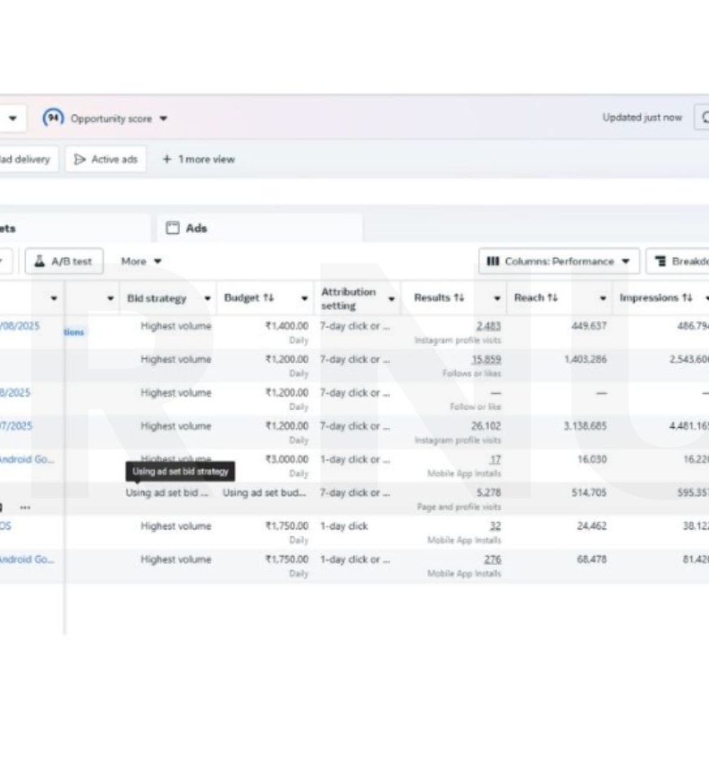
Task: Open the Results column menu caret
Action: point(497,298)
